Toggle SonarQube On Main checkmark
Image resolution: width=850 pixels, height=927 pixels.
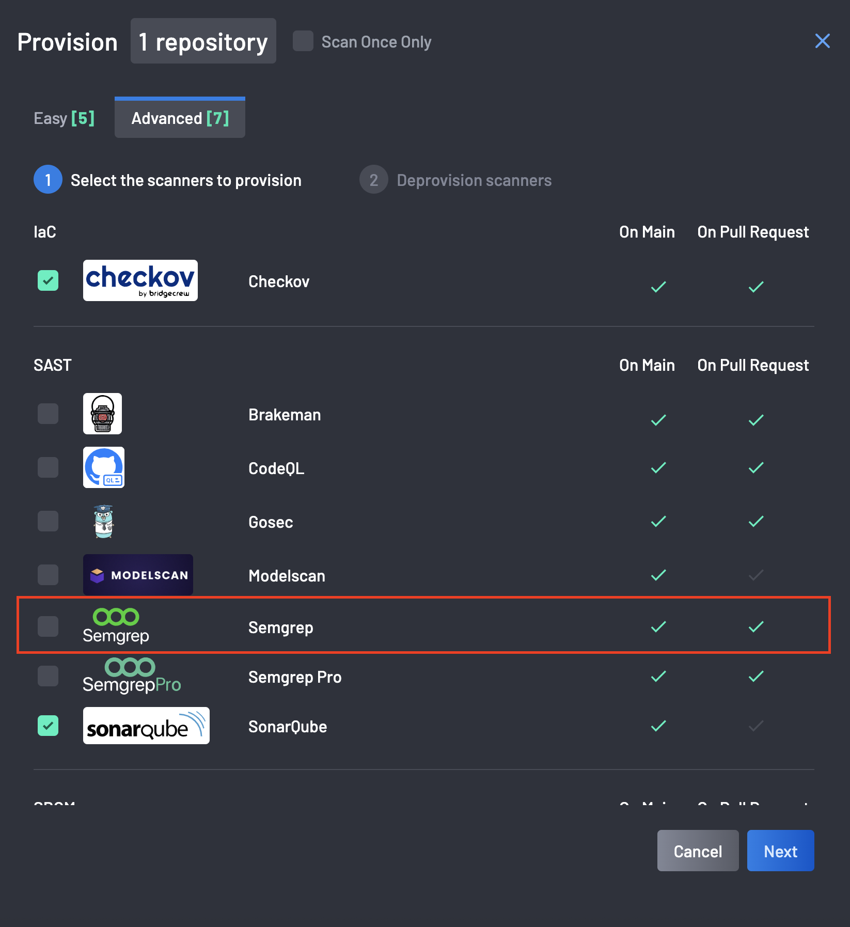click(x=658, y=726)
